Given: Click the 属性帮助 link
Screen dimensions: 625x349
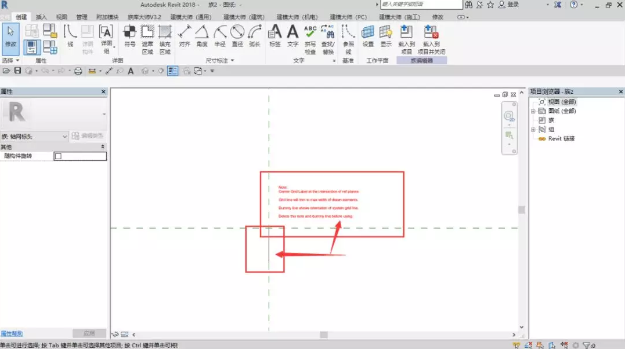Looking at the screenshot, I should pyautogui.click(x=12, y=334).
